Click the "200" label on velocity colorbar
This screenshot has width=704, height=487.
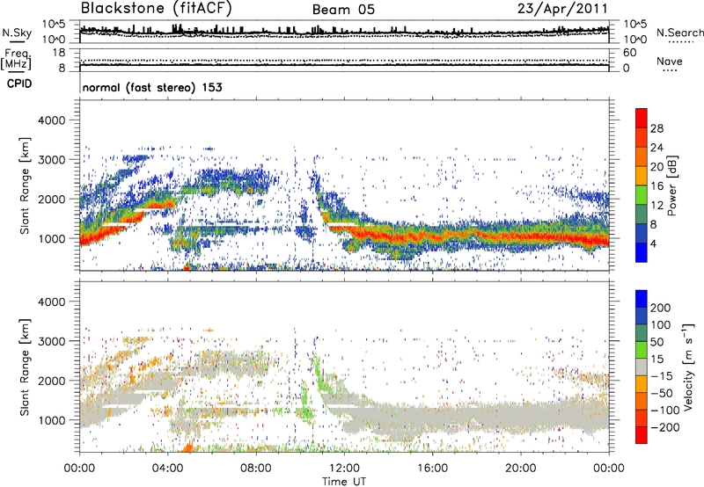click(x=661, y=308)
